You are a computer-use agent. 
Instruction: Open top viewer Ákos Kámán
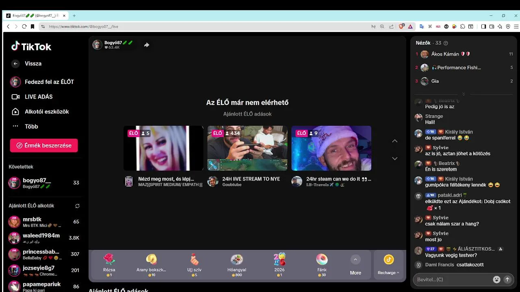click(x=463, y=54)
